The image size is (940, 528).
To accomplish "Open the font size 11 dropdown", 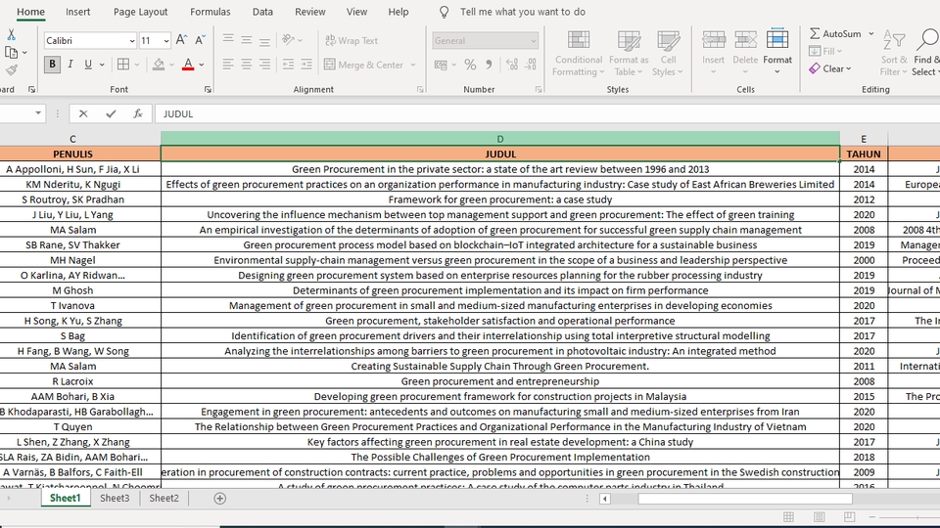I will [x=166, y=41].
